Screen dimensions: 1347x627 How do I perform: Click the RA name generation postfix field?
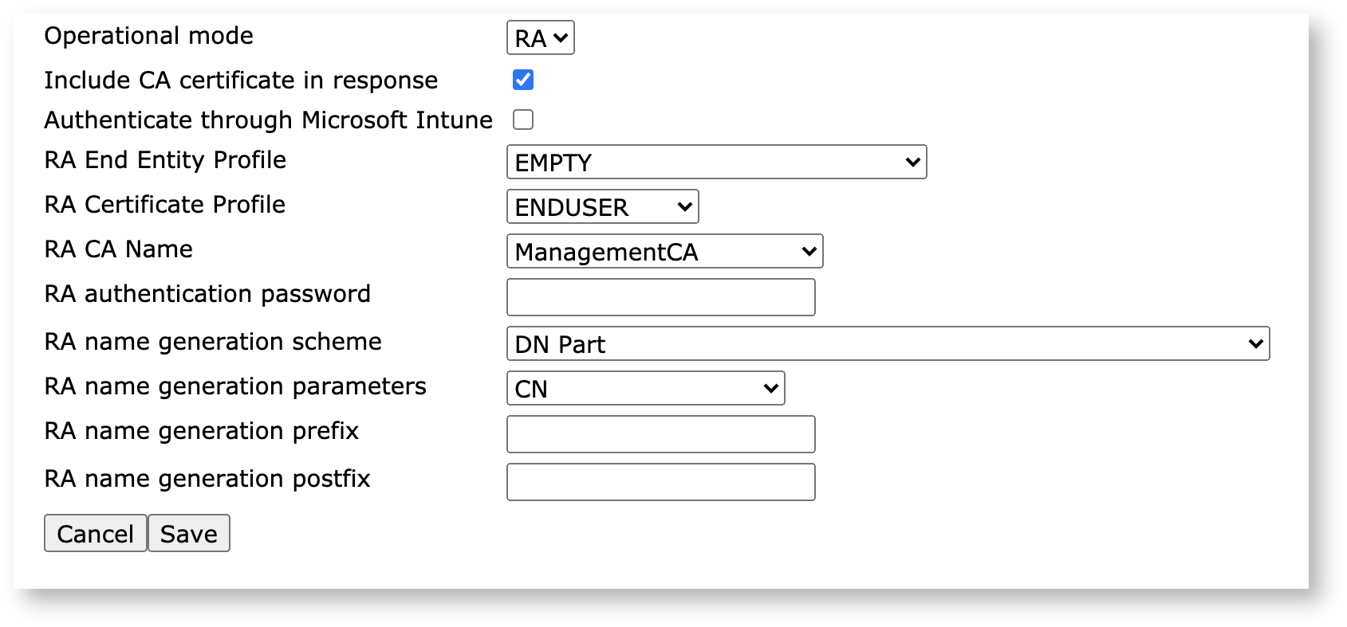pyautogui.click(x=660, y=482)
